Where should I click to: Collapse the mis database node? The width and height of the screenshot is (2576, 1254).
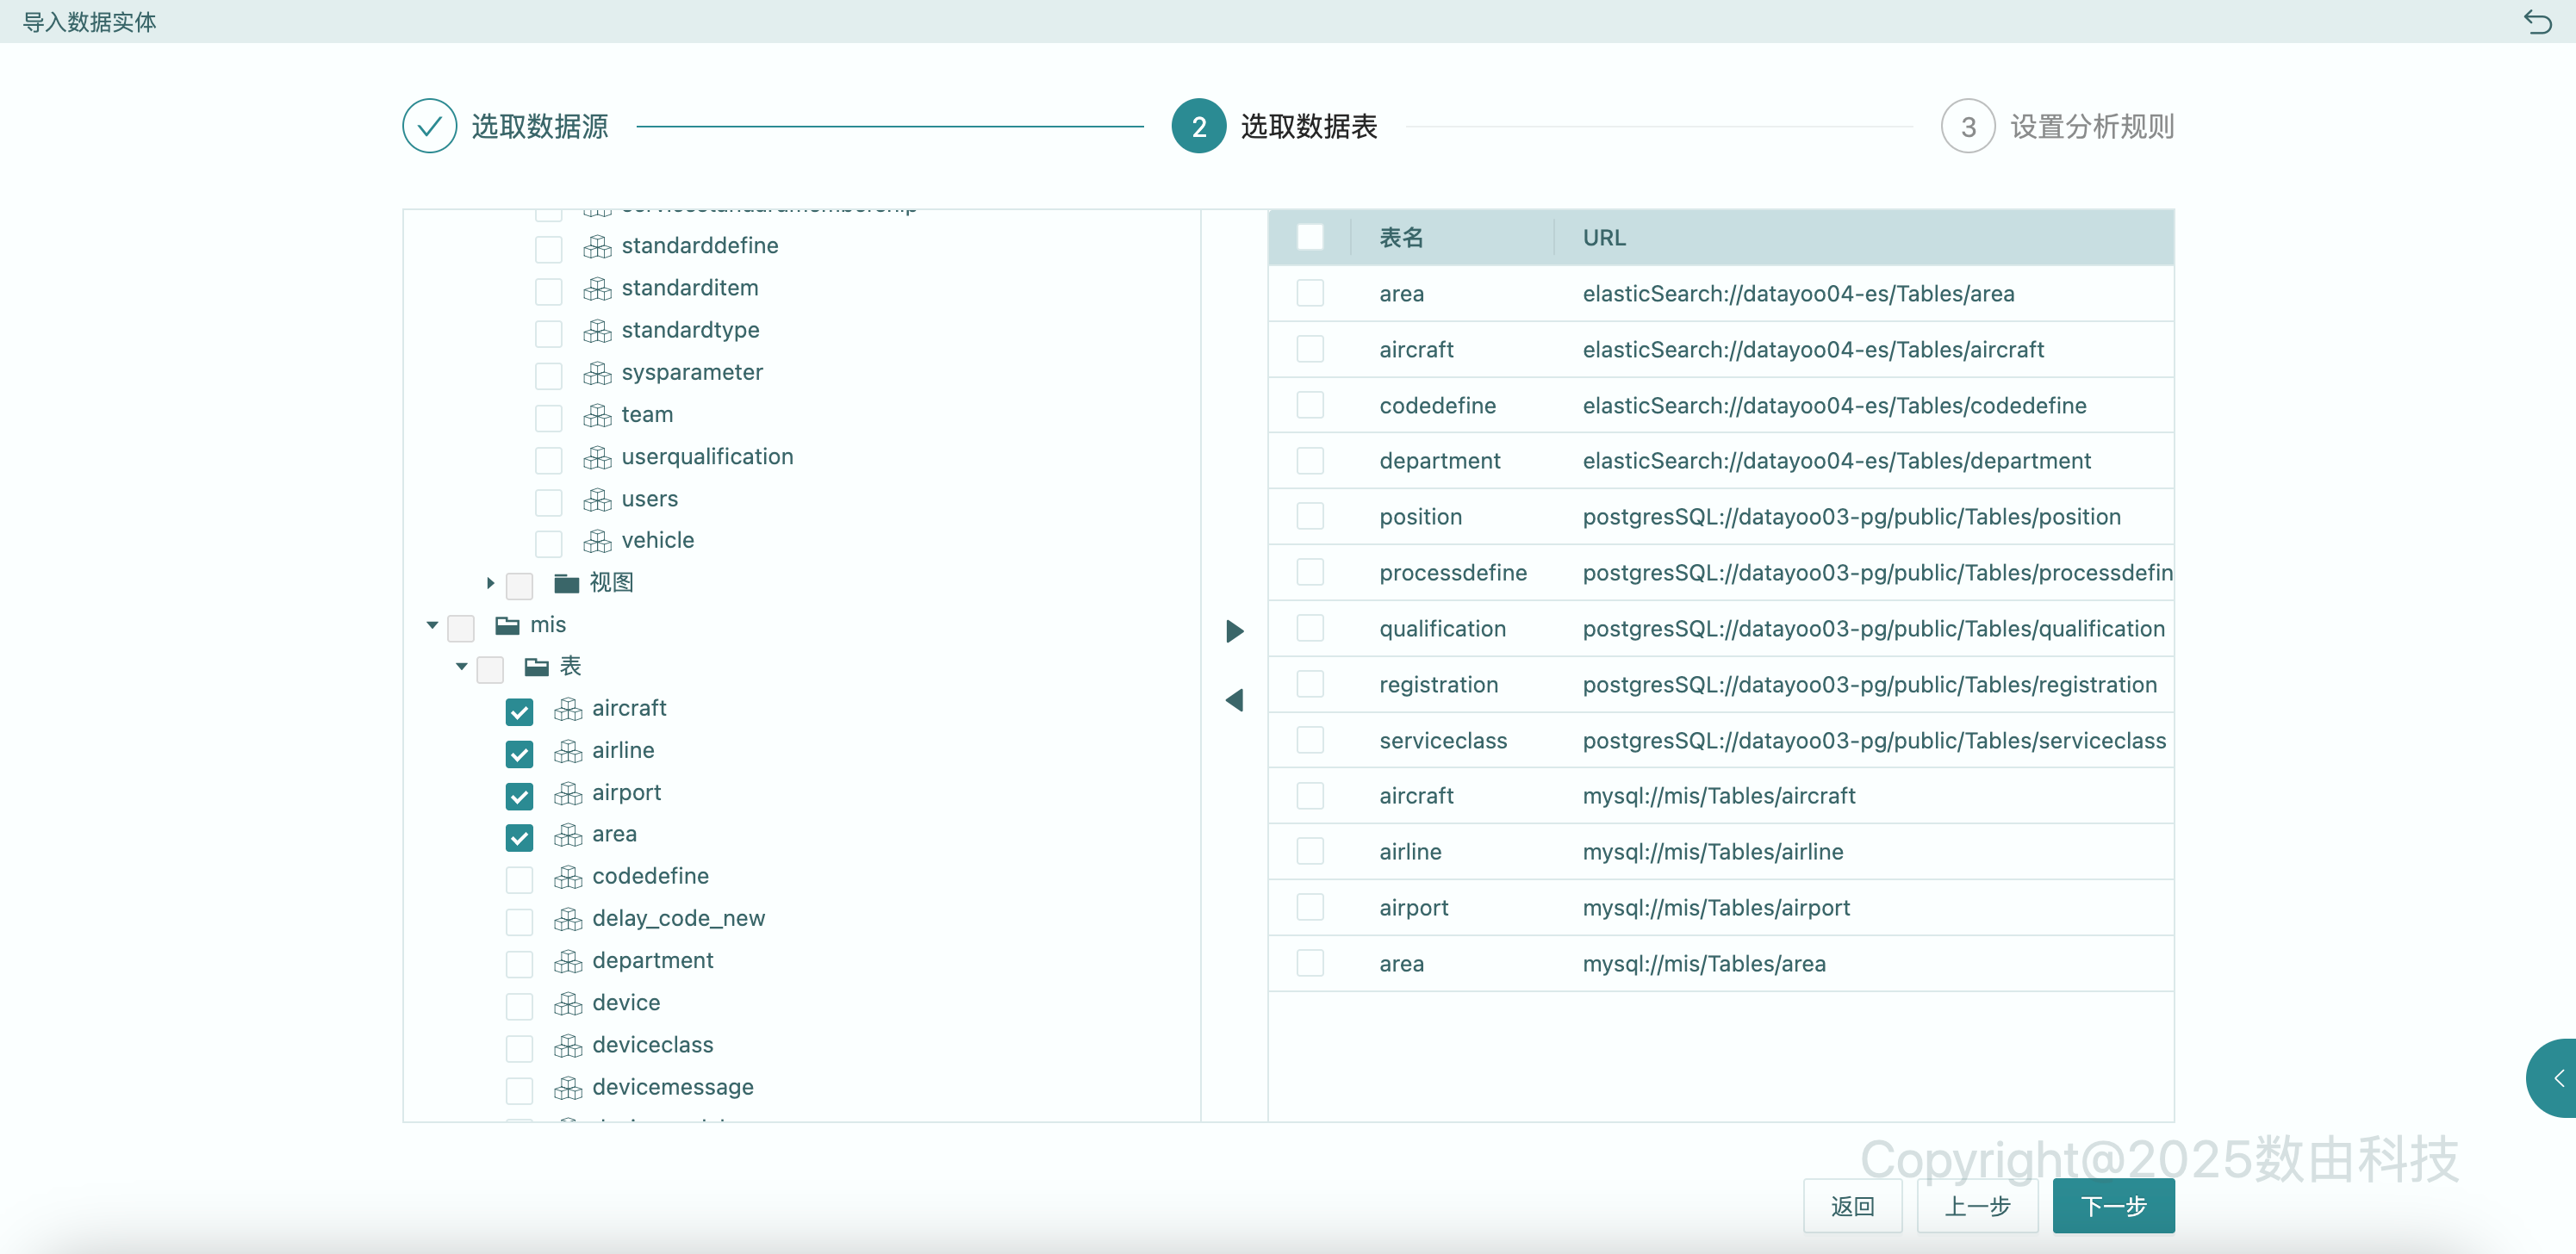[x=432, y=625]
